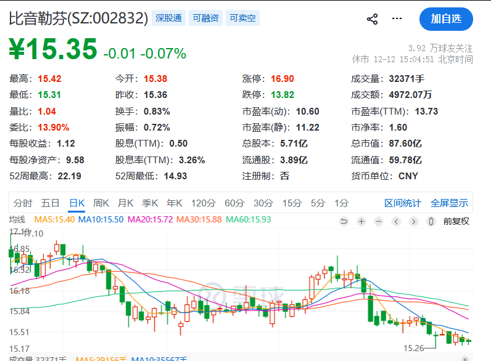Click the 可卖空 tag

coord(242,18)
